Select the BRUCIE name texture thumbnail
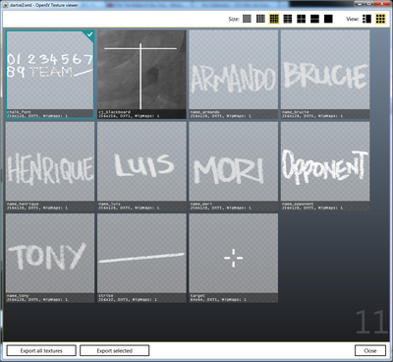The width and height of the screenshot is (393, 362). click(x=325, y=74)
